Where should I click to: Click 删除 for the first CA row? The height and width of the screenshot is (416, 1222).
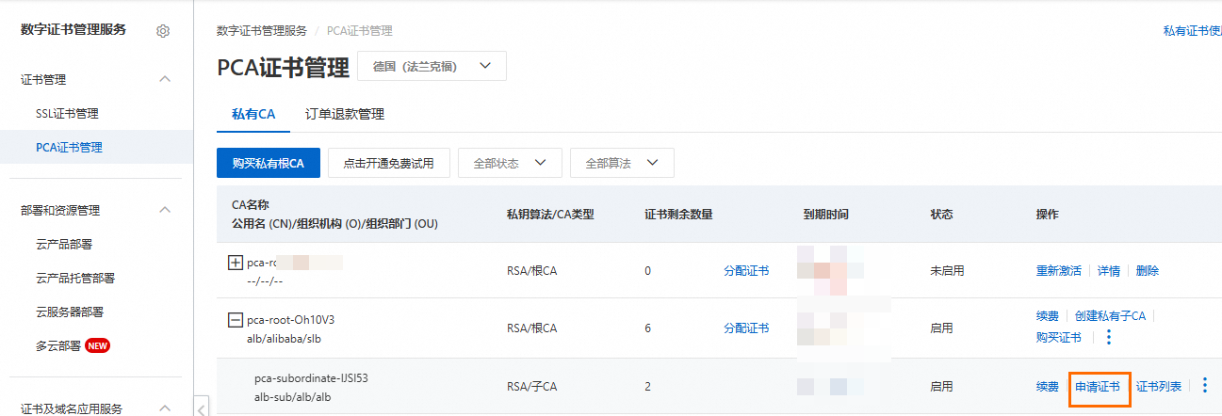click(1148, 270)
